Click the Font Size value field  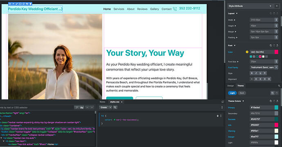point(262,62)
